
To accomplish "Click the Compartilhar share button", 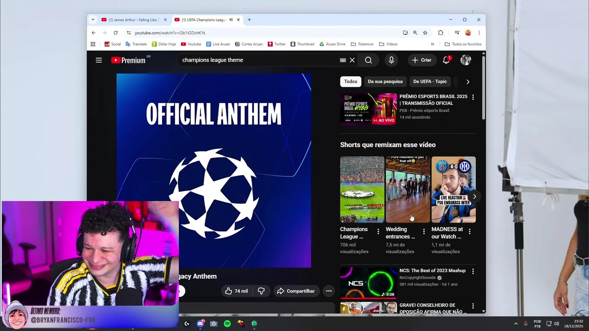I will 296,291.
